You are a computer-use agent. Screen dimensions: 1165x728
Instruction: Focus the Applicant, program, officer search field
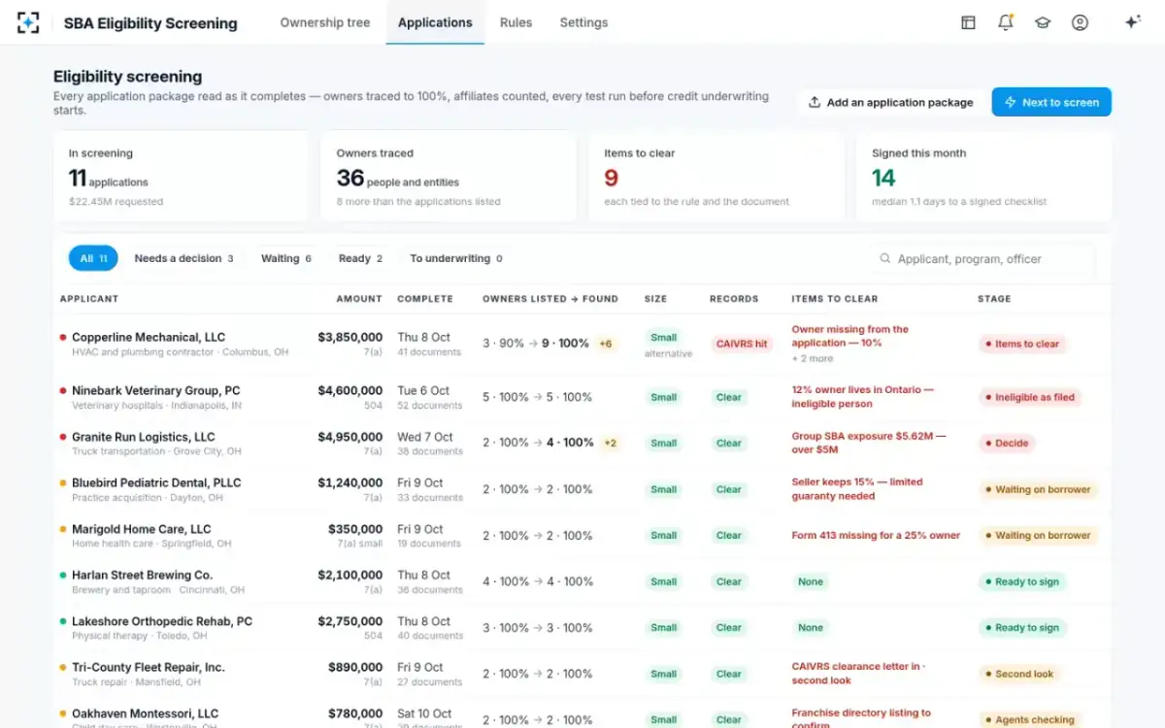point(982,259)
